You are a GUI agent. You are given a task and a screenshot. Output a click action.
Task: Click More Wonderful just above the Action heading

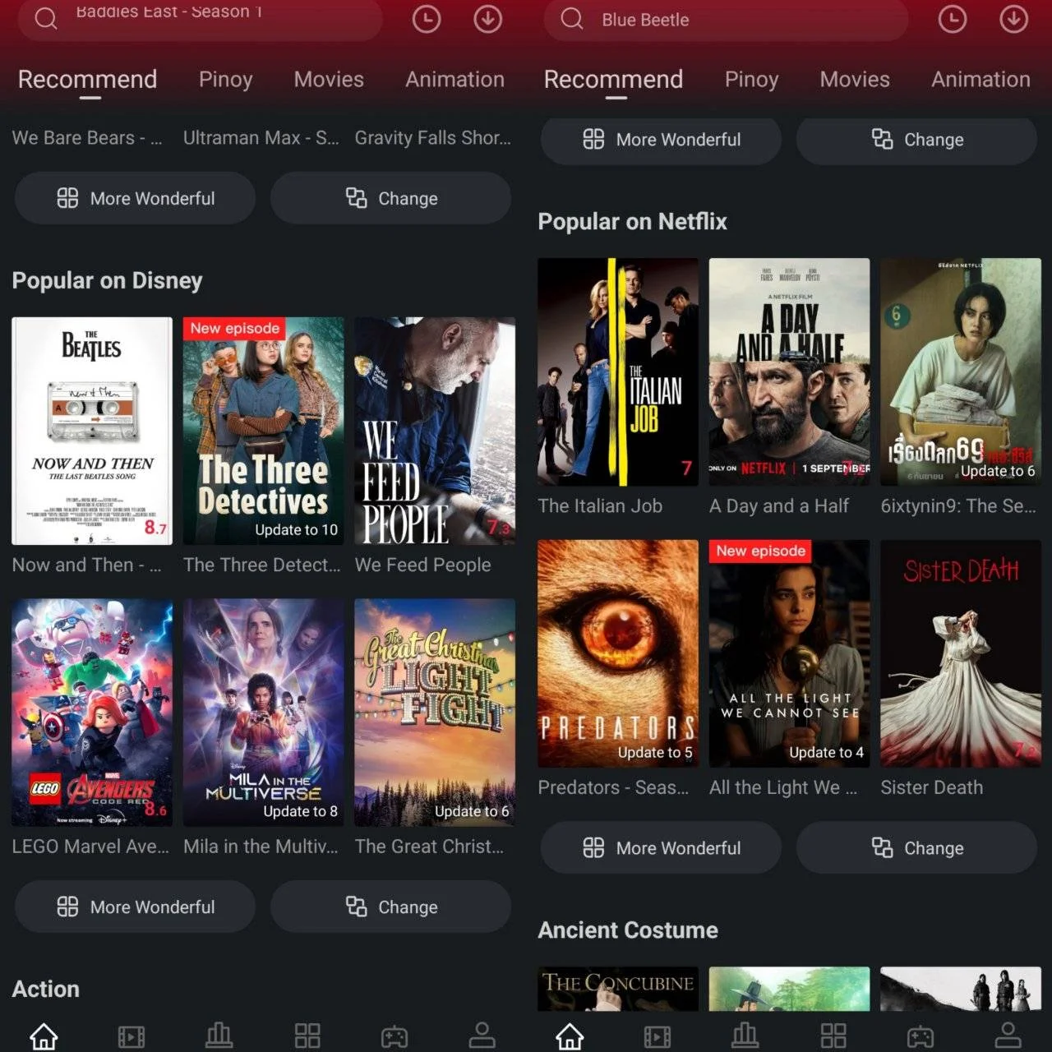click(136, 907)
